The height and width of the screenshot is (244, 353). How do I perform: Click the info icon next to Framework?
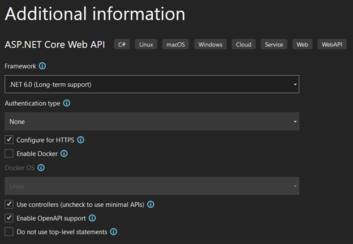[42, 66]
